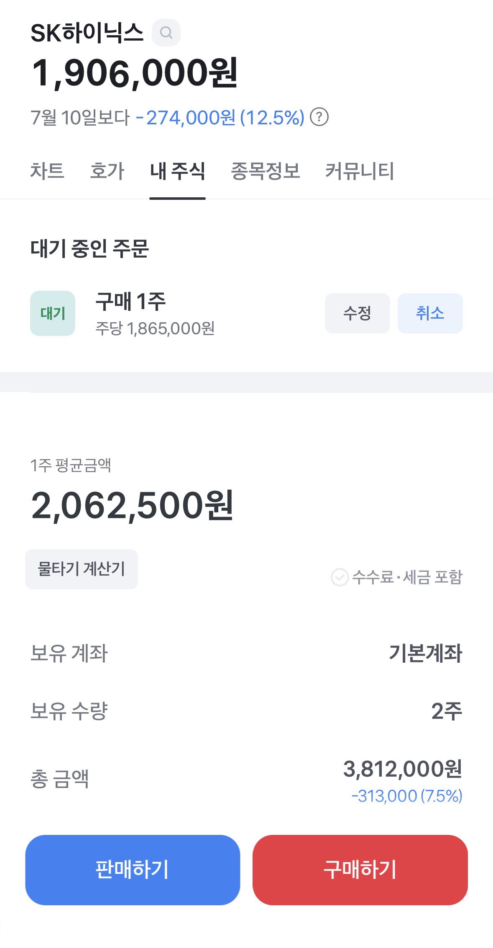Tap the SK하이닉스 stock title
The image size is (493, 948).
click(87, 33)
